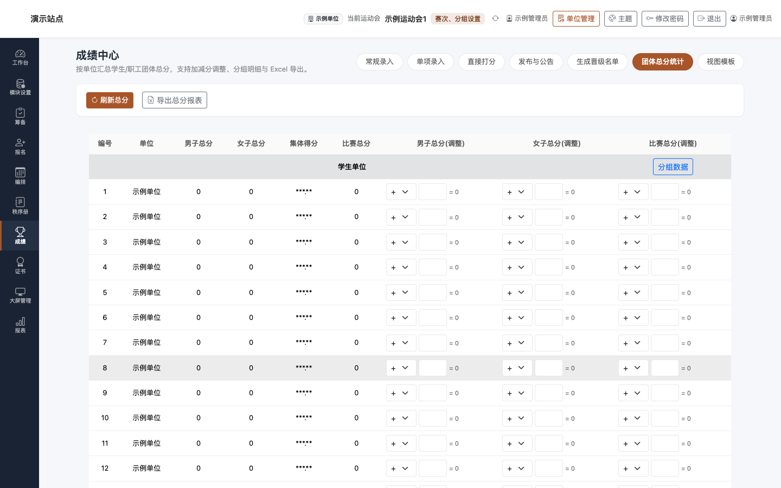The width and height of the screenshot is (781, 488).
Task: Click the 比赛总分(调整) column header
Action: [x=673, y=144]
